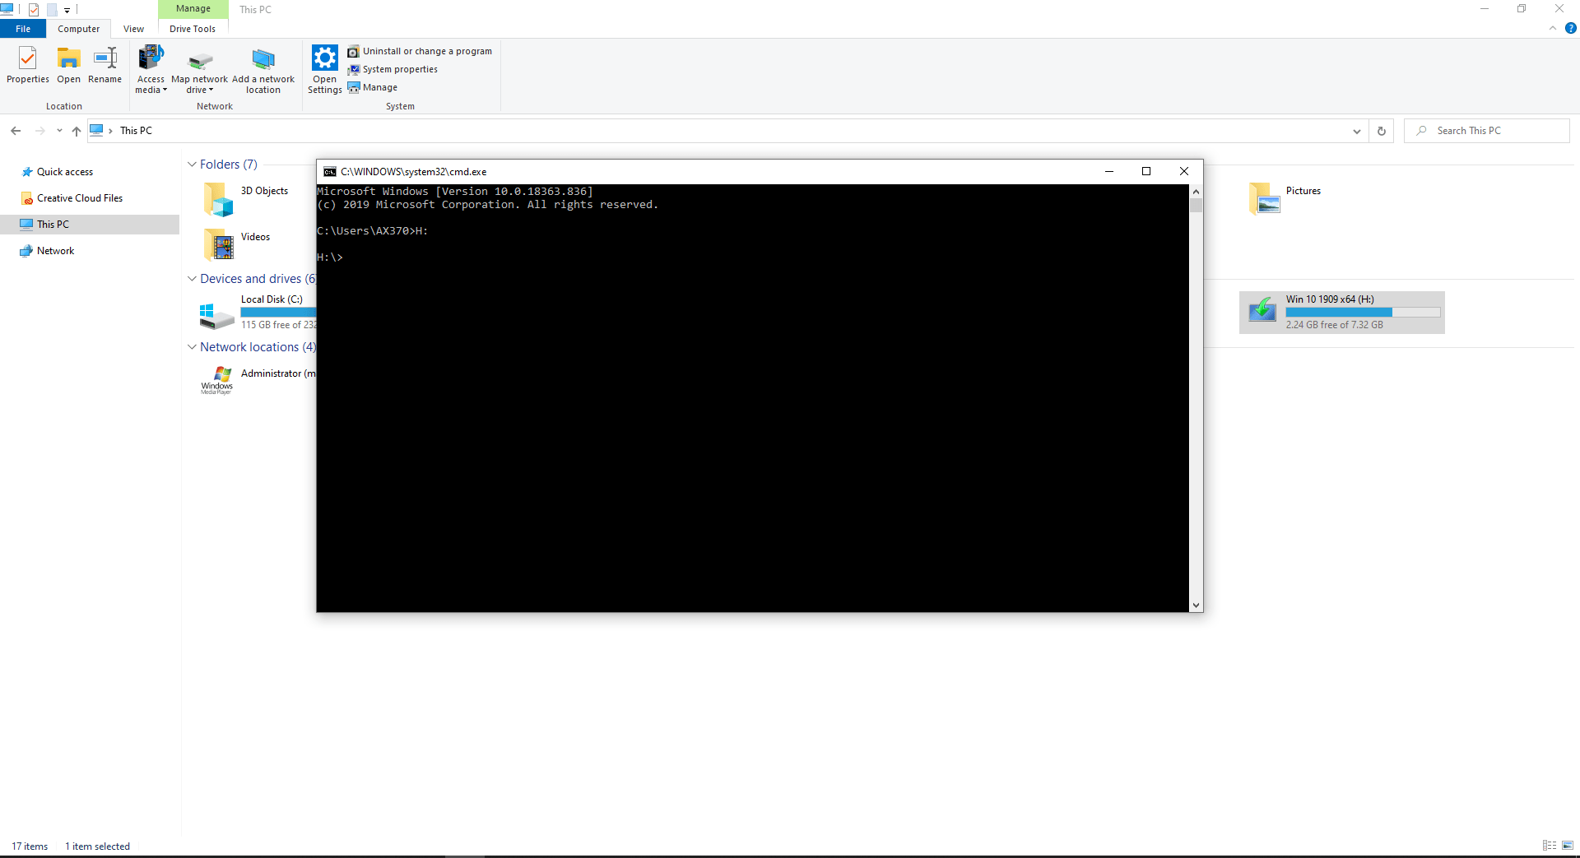Open the address bar history dropdown
Viewport: 1580px width, 858px height.
coord(1356,131)
